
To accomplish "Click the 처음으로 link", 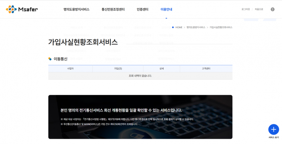I will click(x=259, y=9).
